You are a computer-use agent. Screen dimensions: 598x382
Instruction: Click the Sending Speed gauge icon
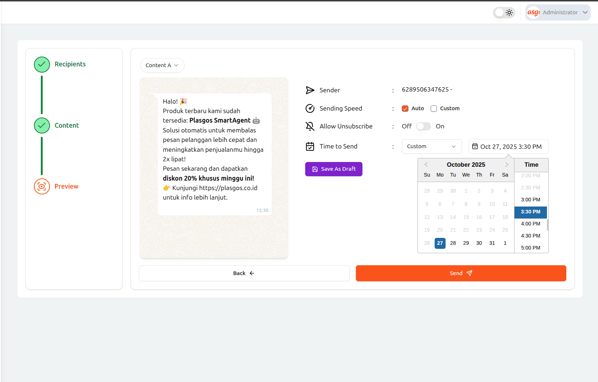[310, 108]
